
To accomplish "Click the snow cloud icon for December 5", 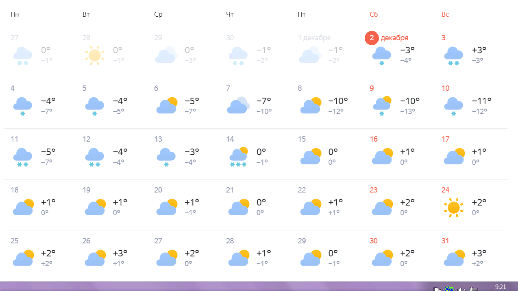I will (94, 106).
